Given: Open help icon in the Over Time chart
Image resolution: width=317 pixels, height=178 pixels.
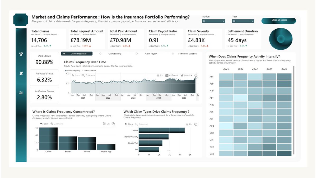Looking at the screenshot, I should click(196, 75).
